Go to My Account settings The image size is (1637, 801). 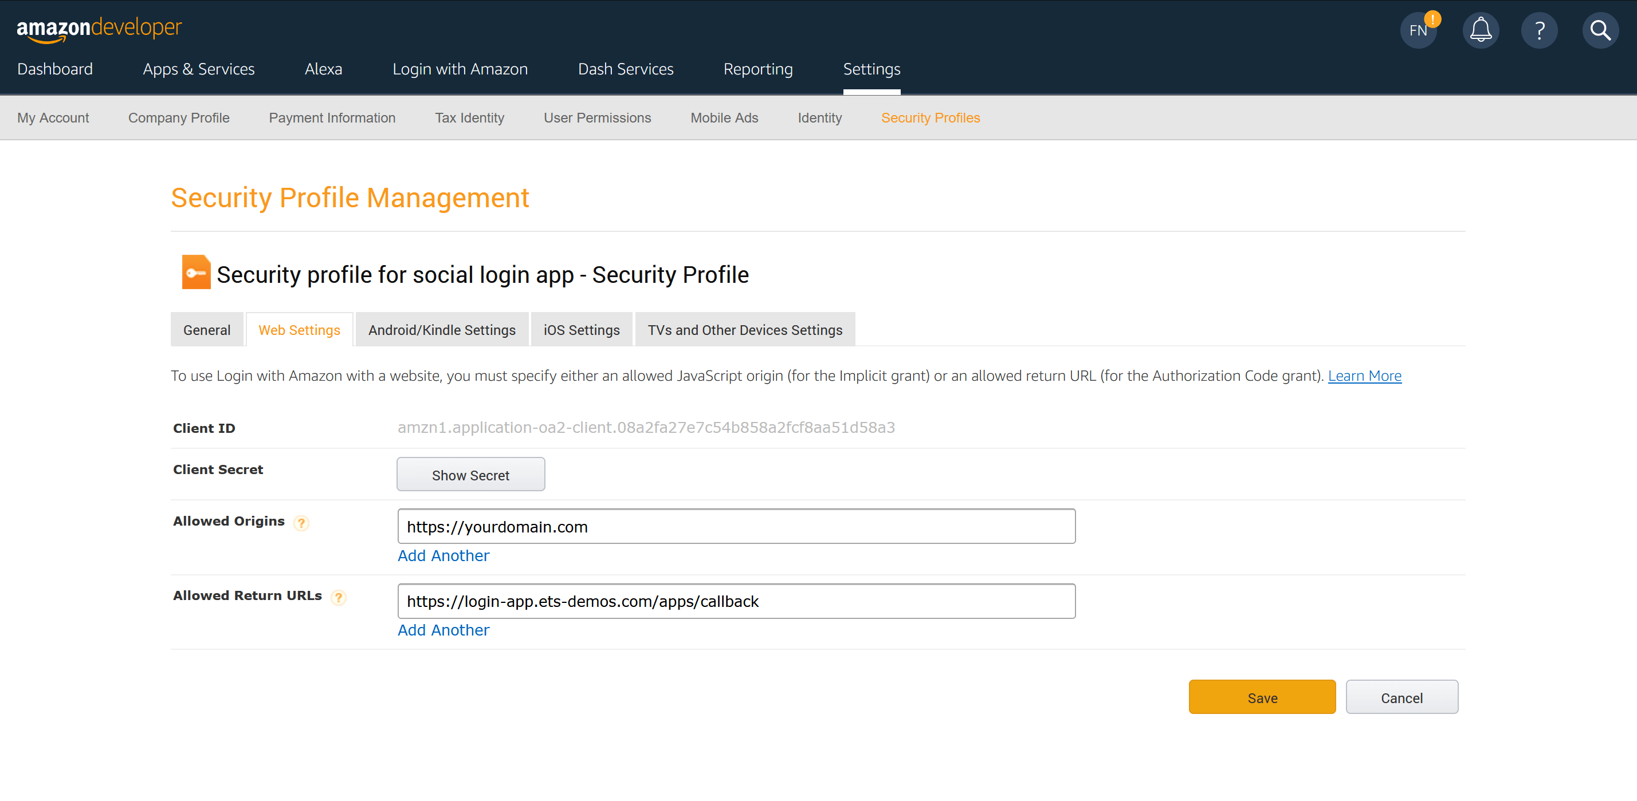pos(53,117)
